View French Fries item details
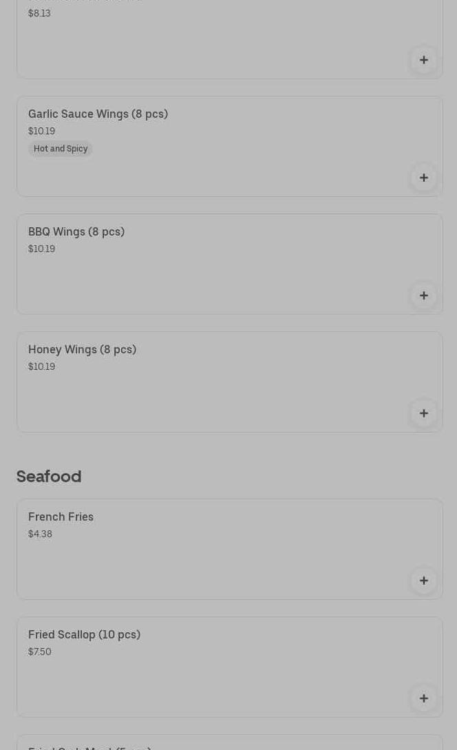Viewport: 457px width, 750px height. 61,517
